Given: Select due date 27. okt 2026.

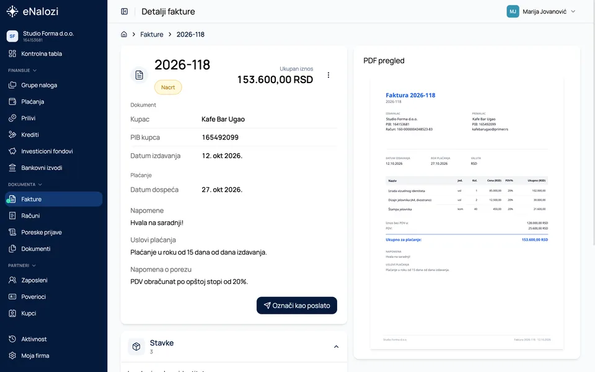Looking at the screenshot, I should pos(222,190).
